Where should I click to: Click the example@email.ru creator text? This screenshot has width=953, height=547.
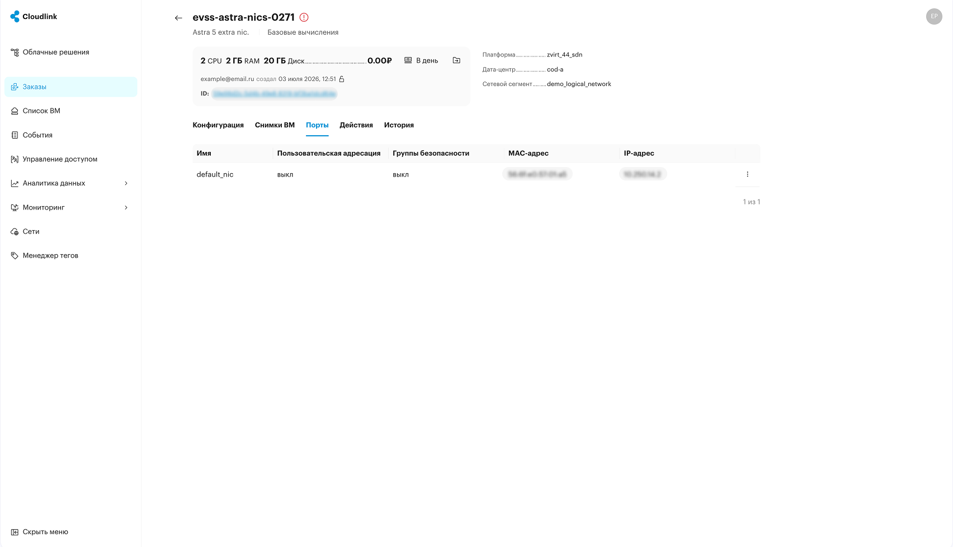point(228,79)
